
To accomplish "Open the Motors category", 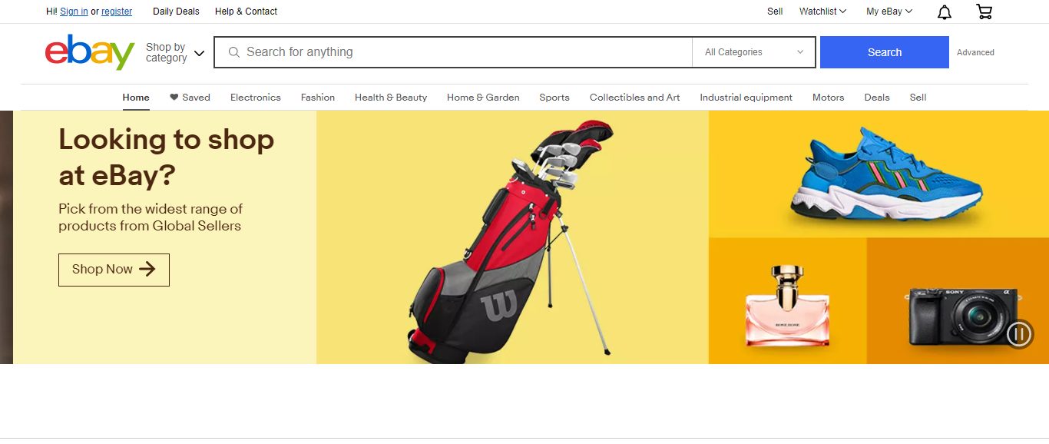I will tap(829, 98).
